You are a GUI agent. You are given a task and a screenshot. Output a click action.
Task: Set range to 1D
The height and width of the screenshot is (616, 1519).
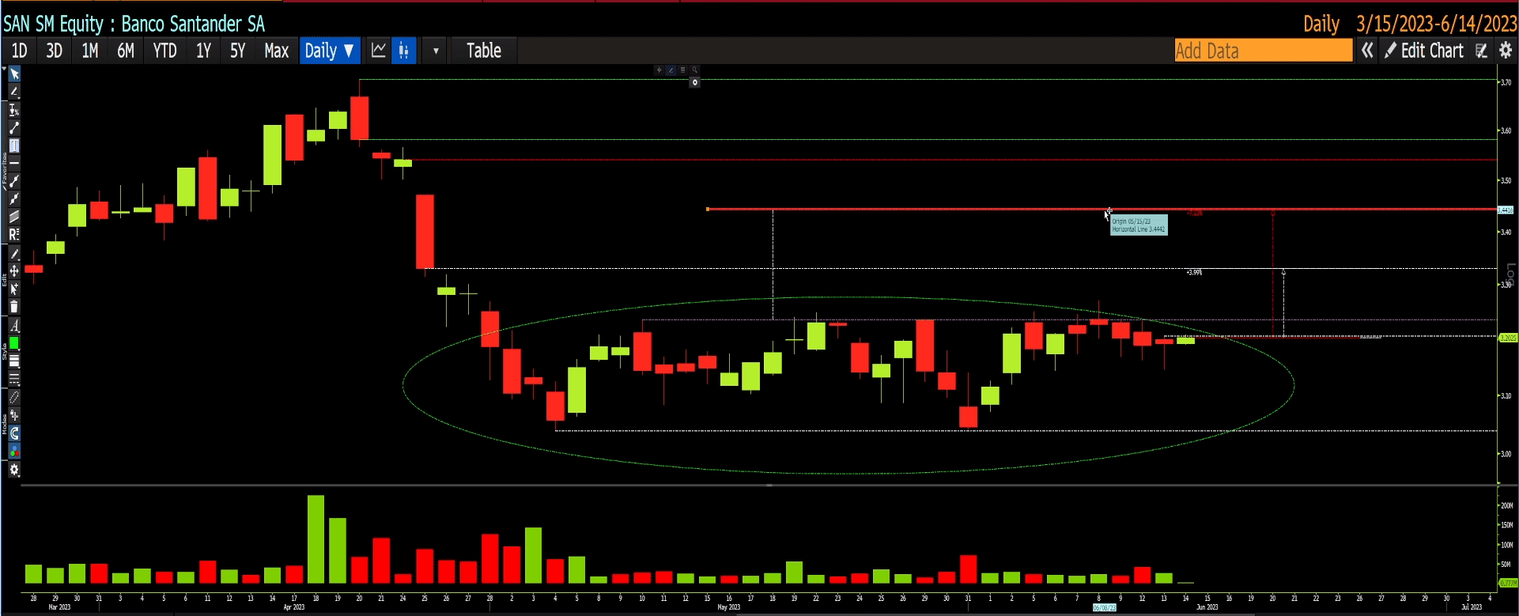coord(20,51)
